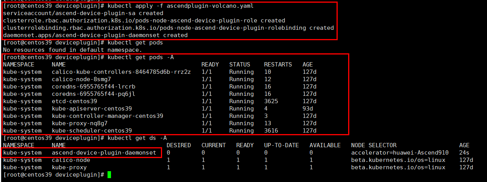
Task: Click pod name kube-controller-manager-centos39
Action: coord(108,116)
